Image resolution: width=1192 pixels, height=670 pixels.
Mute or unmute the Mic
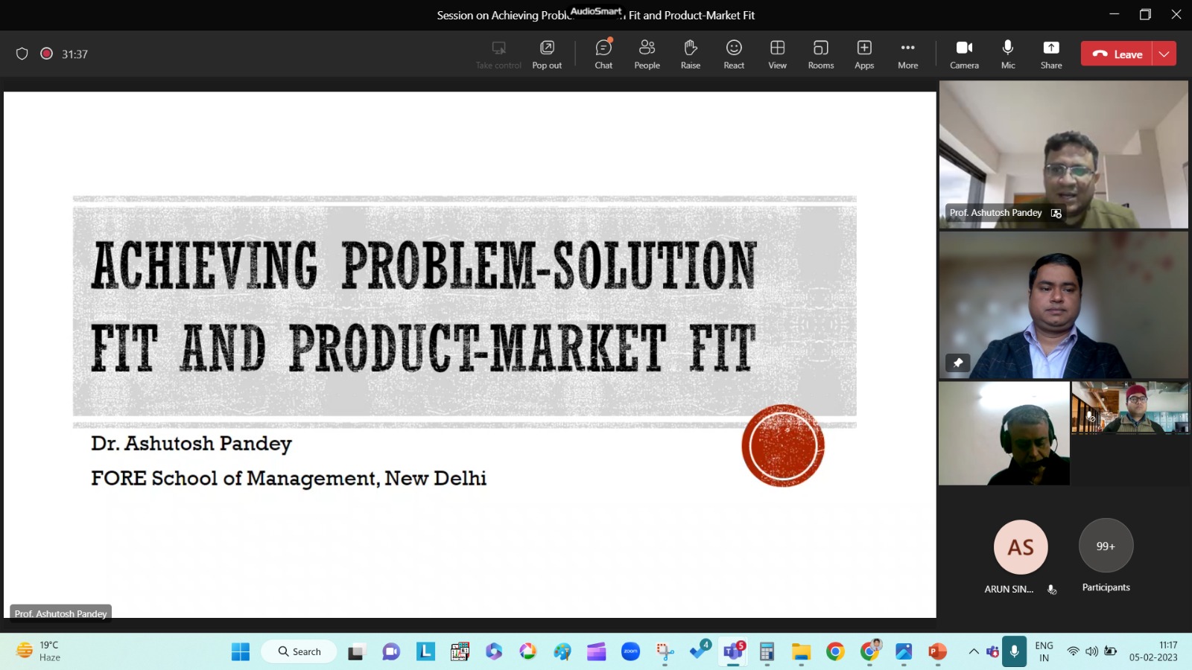pyautogui.click(x=1007, y=54)
